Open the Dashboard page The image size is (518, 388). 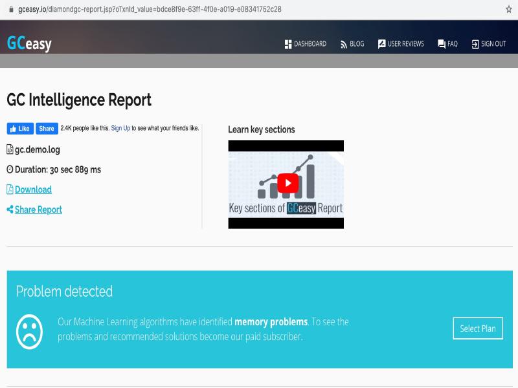pos(305,44)
